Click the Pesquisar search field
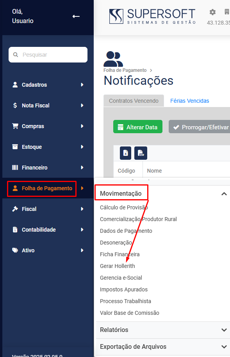230x357 pixels. click(x=48, y=55)
